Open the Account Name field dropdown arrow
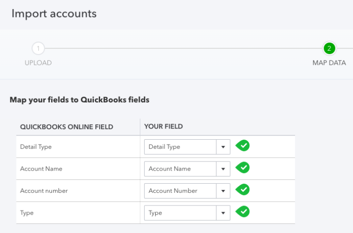Image resolution: width=353 pixels, height=233 pixels. point(223,169)
